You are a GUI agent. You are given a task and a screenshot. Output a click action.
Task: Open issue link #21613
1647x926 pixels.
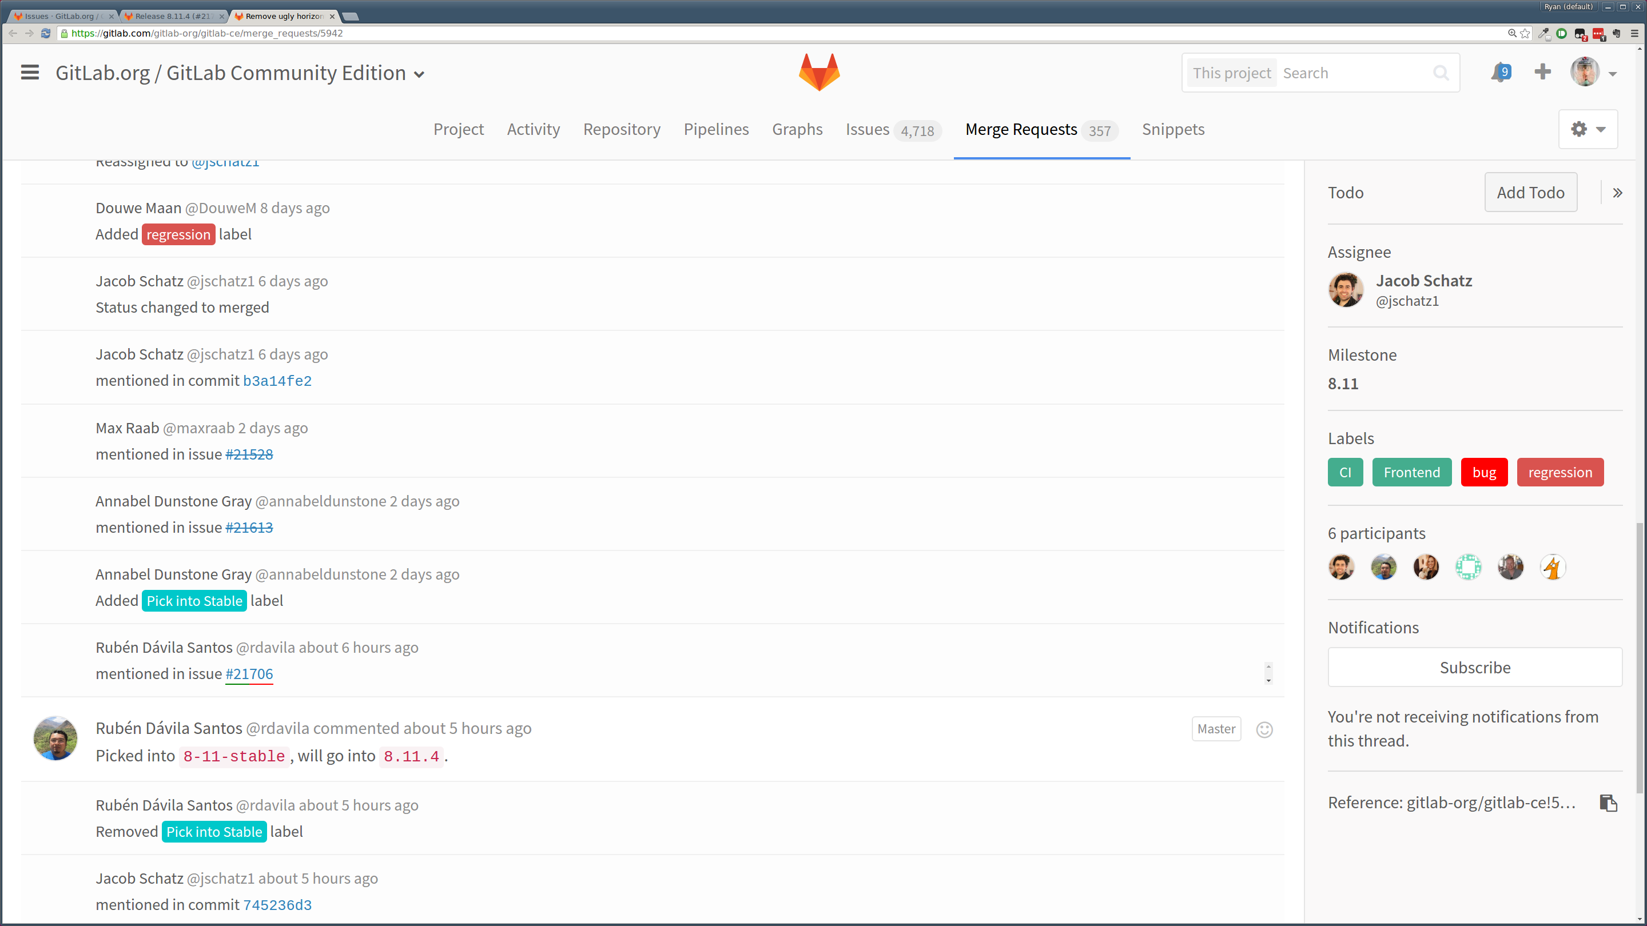pos(249,527)
